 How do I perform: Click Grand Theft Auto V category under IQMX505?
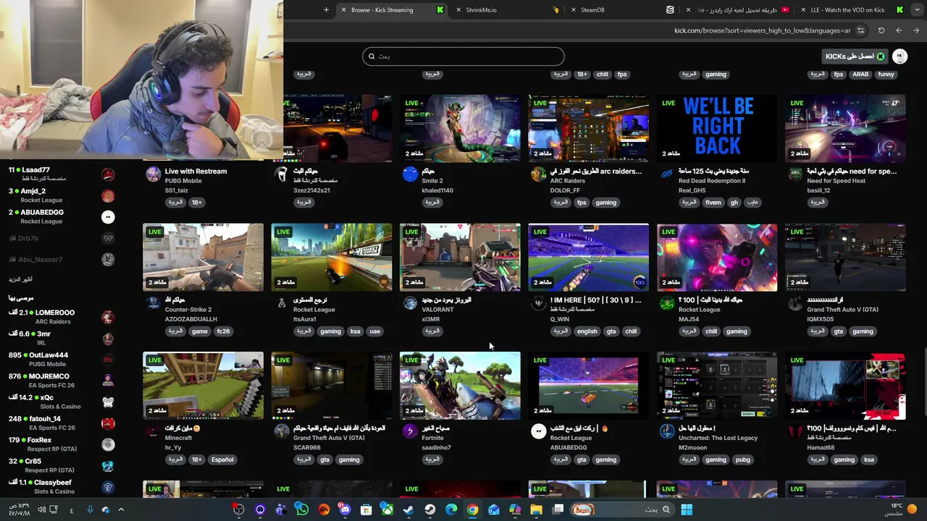[x=842, y=310]
